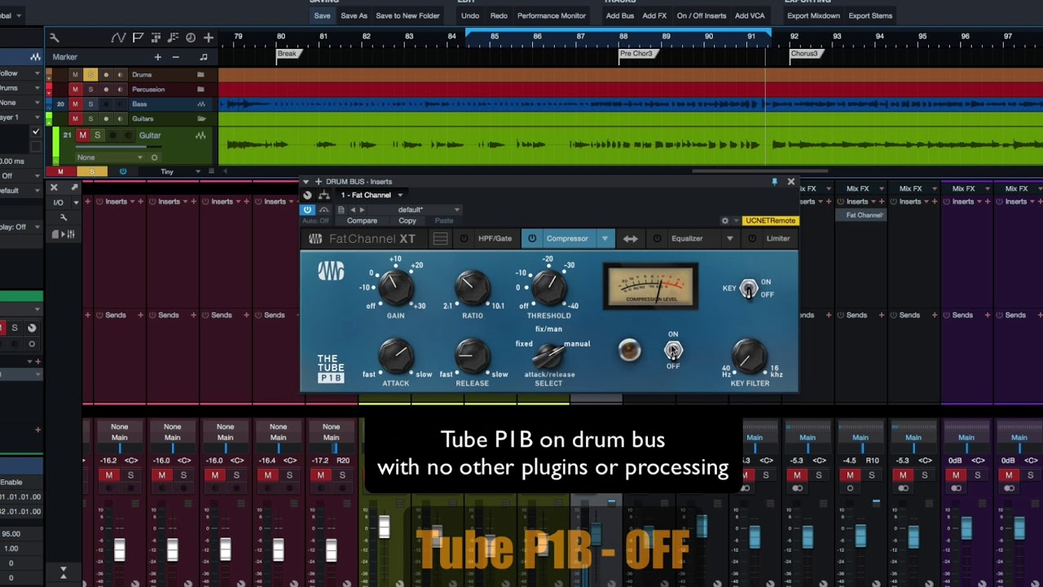Expand the DRUM BUS Inserts title menu
1043x587 pixels.
[x=306, y=182]
